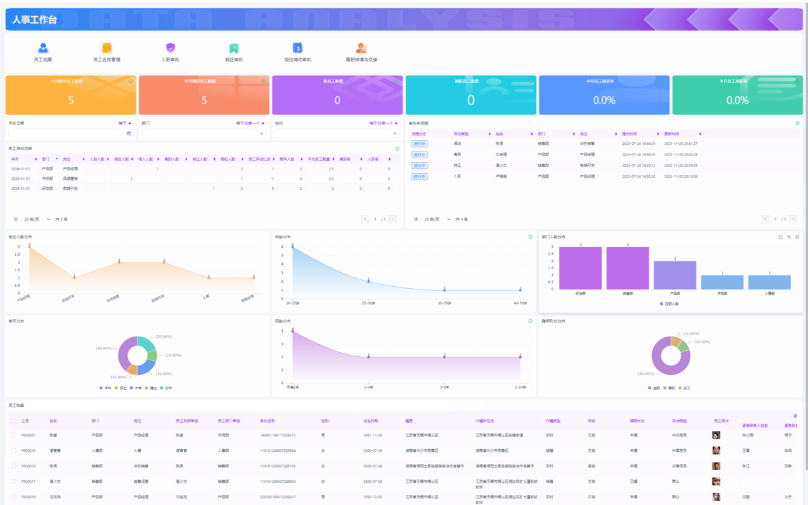Viewport: 808px width, 505px height.
Task: Open the 员工档案 shortcut icon
Action: coord(43,48)
